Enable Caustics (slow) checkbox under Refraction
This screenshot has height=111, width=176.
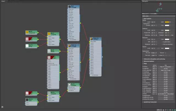click(x=163, y=42)
